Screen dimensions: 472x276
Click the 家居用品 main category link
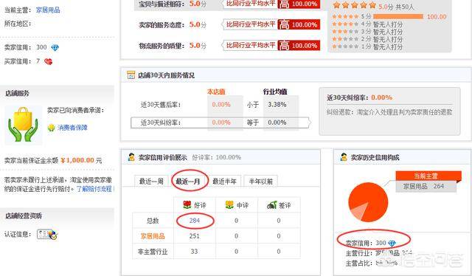48,10
